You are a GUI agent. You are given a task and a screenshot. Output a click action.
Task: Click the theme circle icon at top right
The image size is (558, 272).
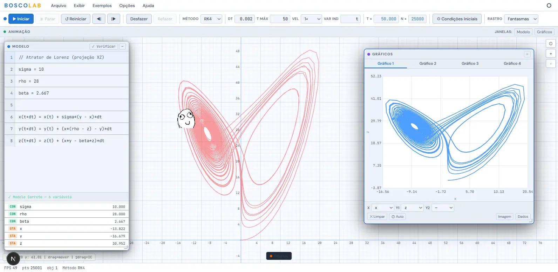pyautogui.click(x=549, y=6)
